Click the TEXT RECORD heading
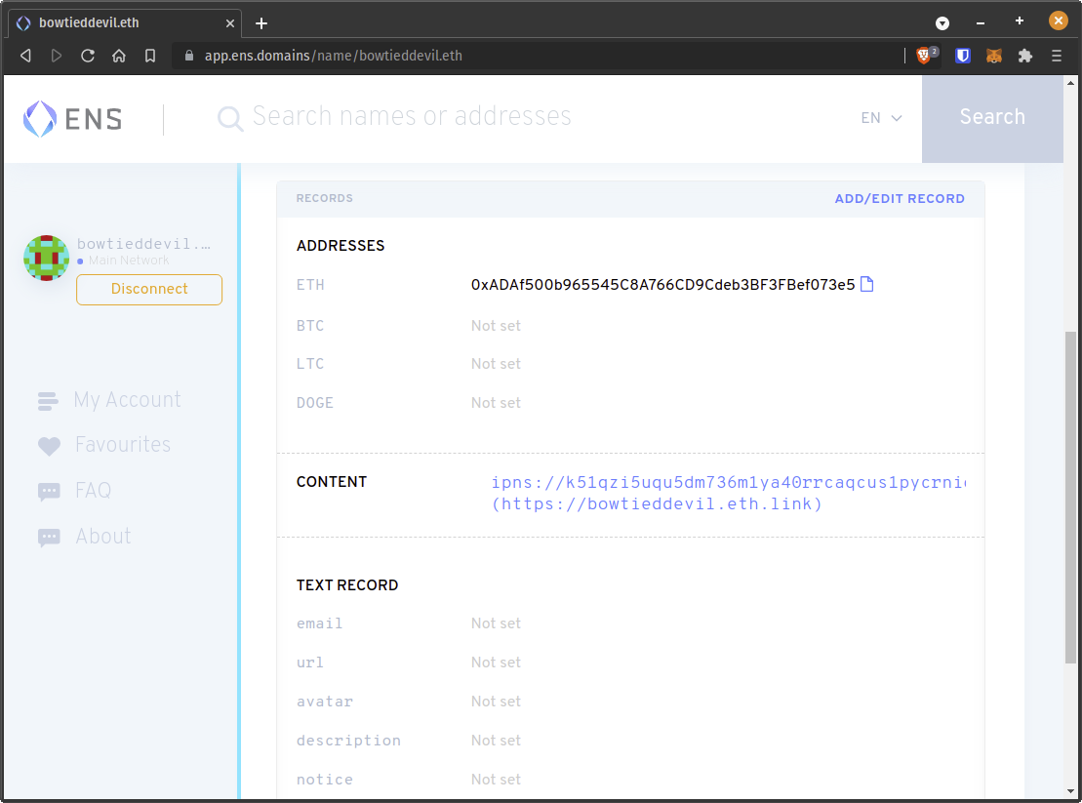This screenshot has width=1082, height=803. point(347,585)
